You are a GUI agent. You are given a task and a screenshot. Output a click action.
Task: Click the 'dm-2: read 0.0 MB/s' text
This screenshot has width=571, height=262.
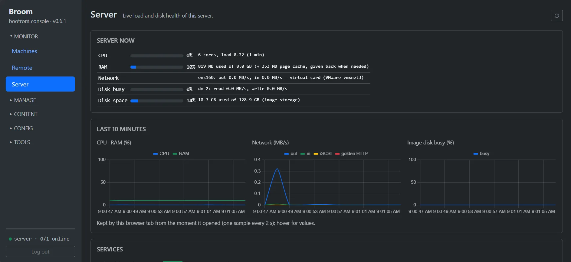click(243, 89)
